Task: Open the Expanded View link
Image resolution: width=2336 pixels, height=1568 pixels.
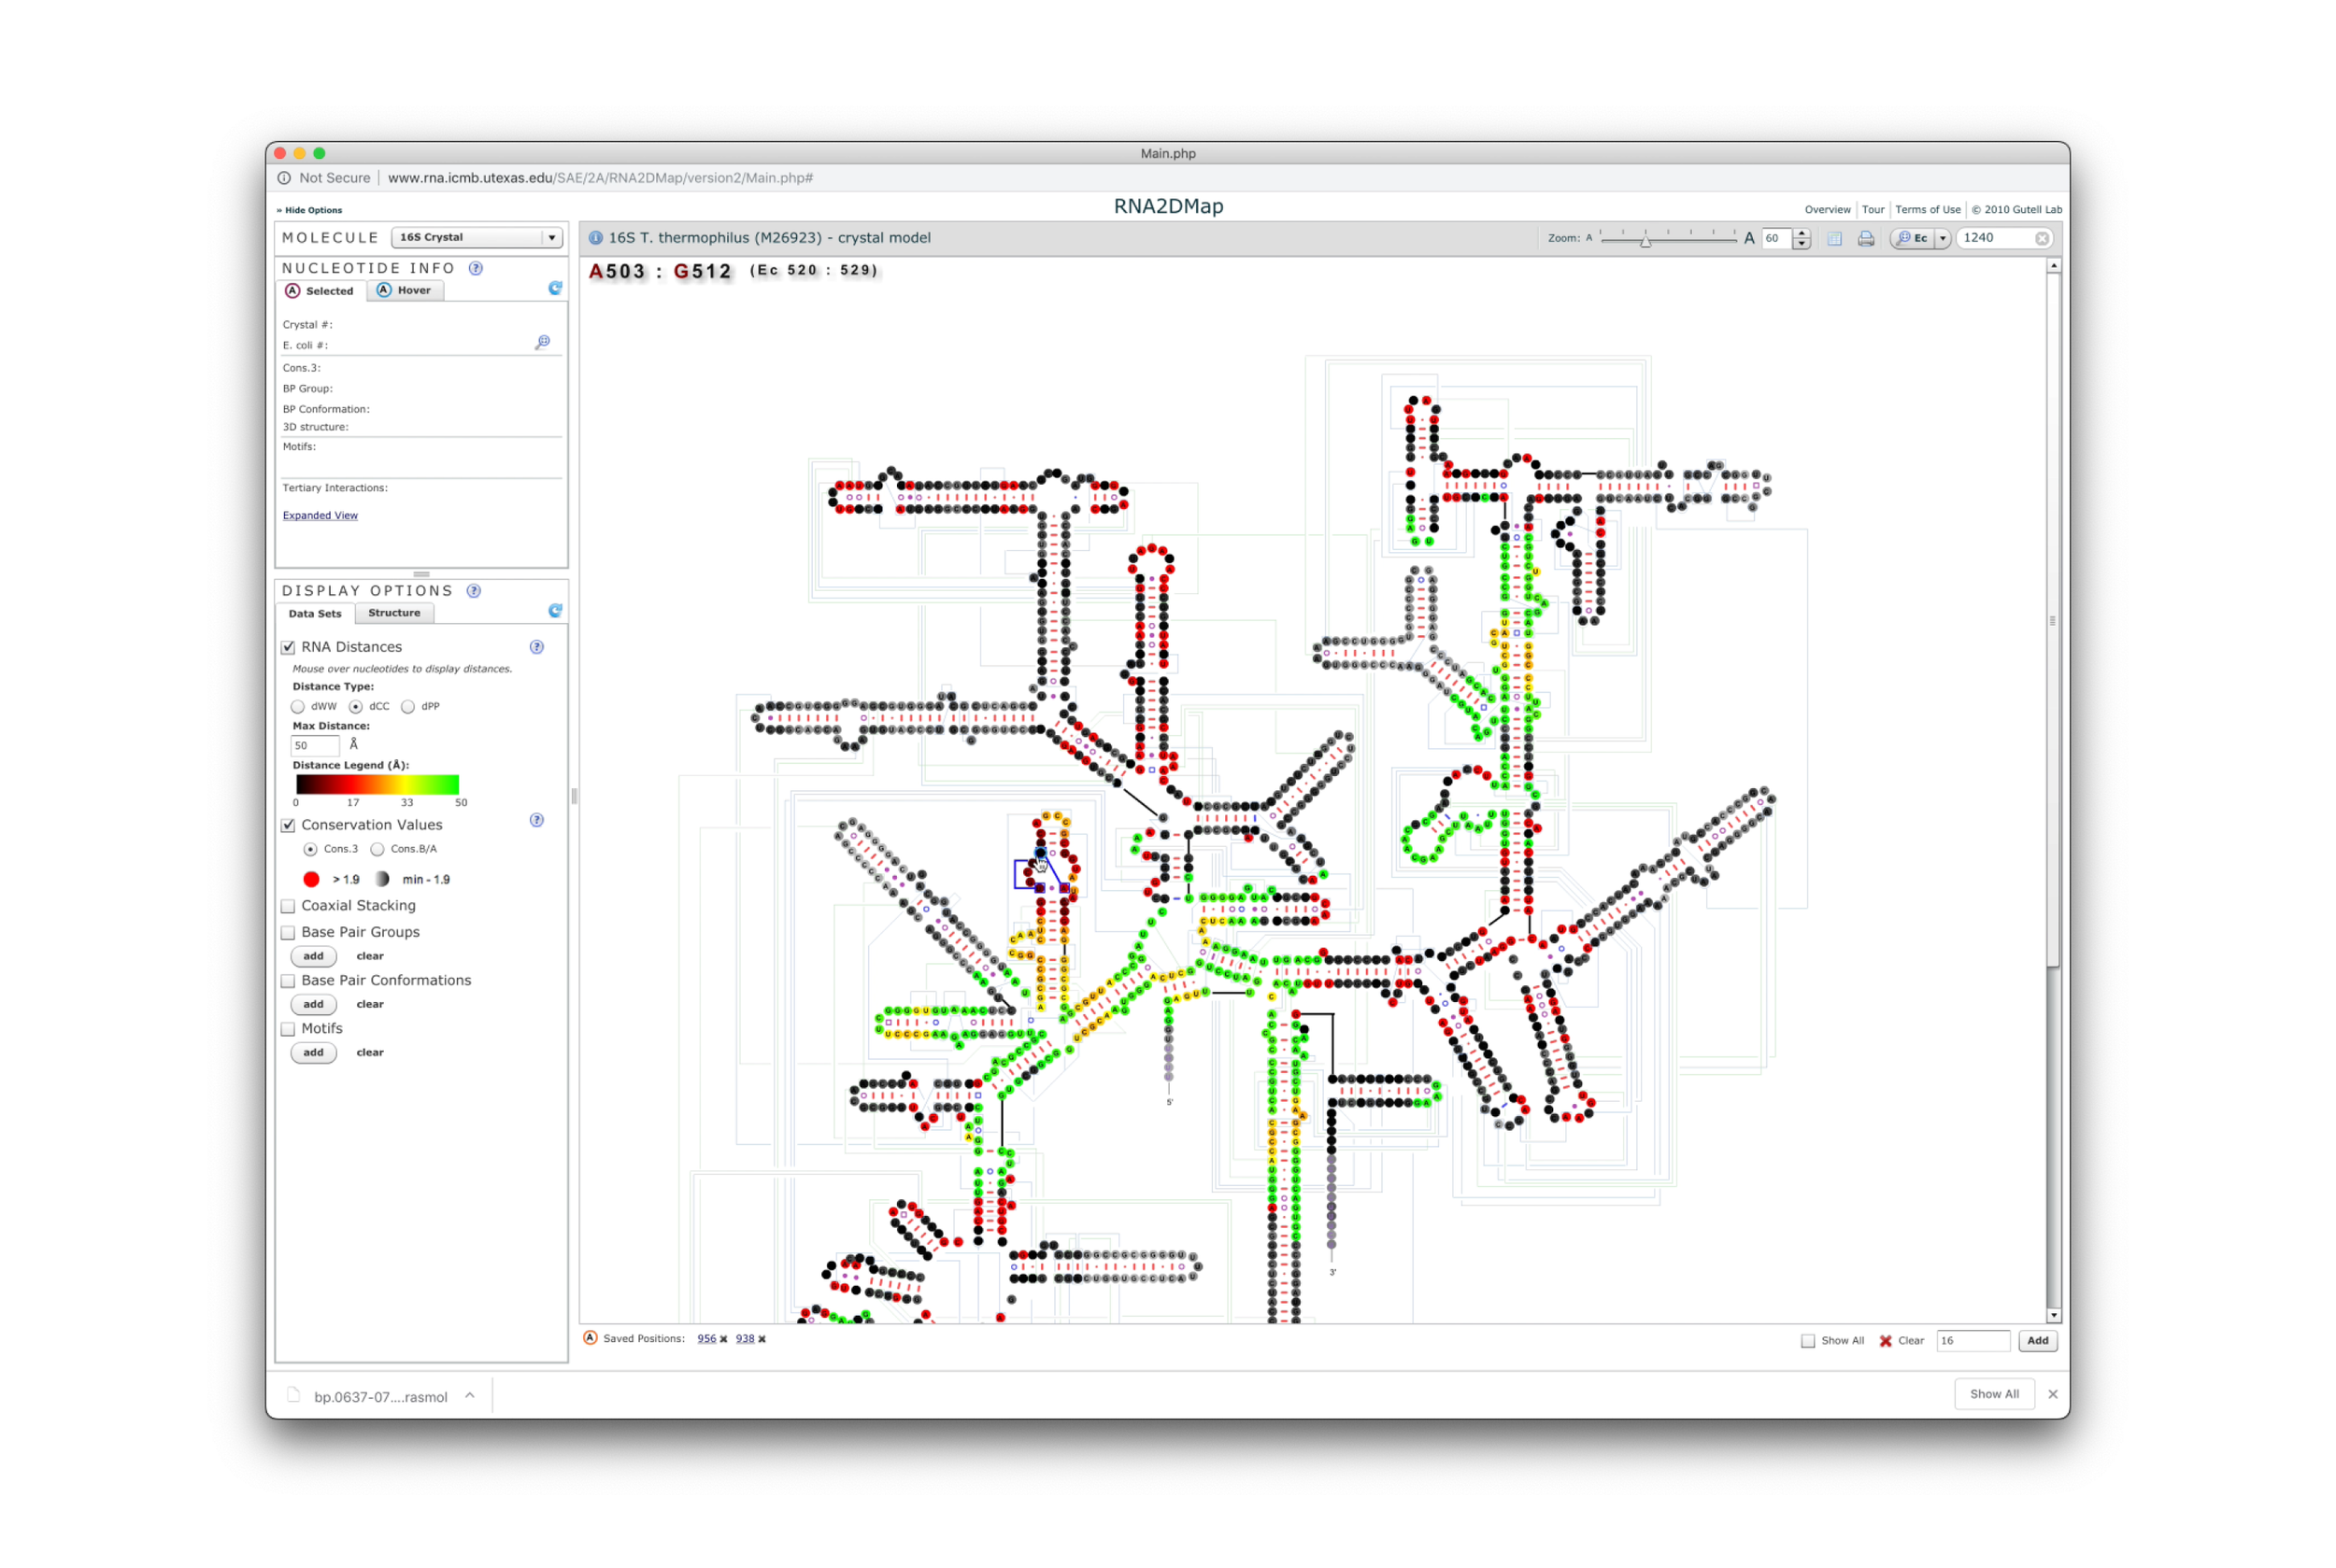Action: 320,515
